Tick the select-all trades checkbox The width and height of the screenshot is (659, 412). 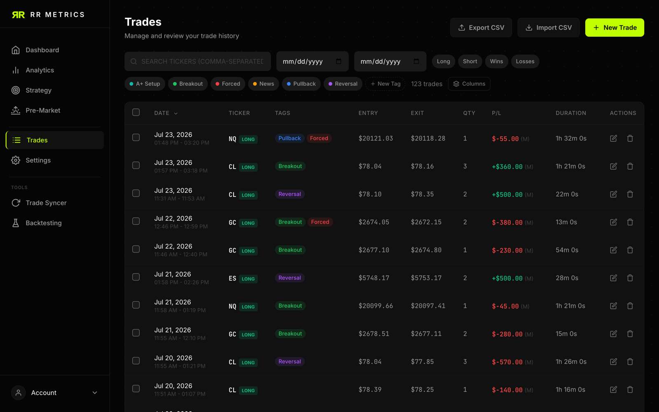pos(136,112)
